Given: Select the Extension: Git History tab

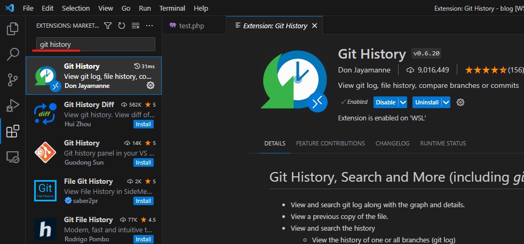Looking at the screenshot, I should pos(274,26).
